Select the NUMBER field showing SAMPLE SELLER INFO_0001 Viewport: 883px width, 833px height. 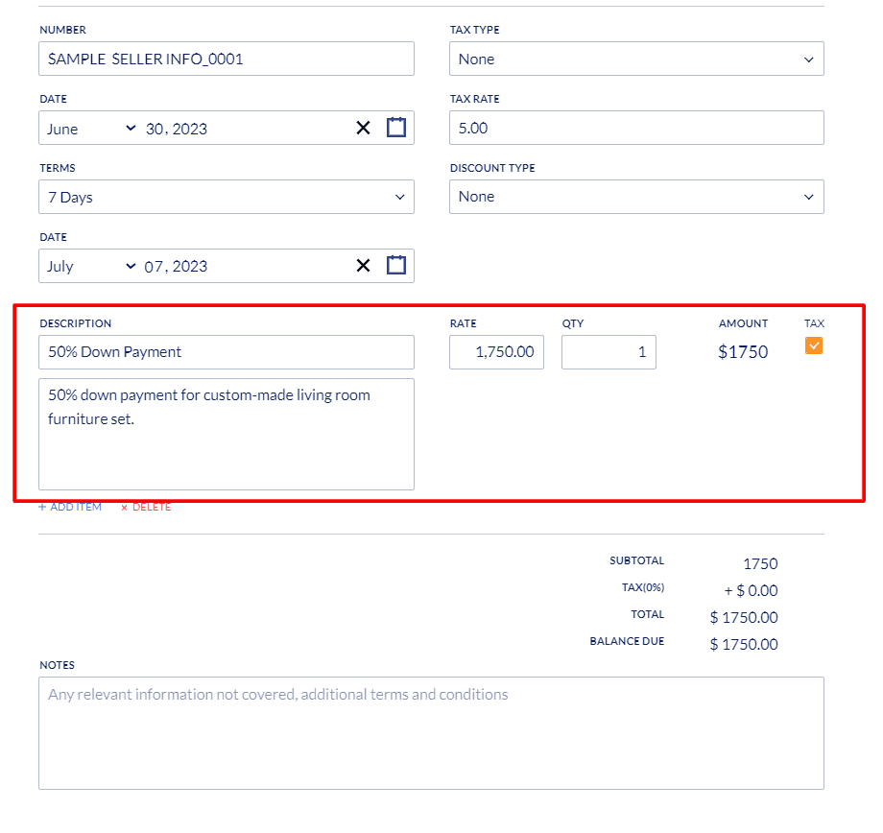coord(227,59)
